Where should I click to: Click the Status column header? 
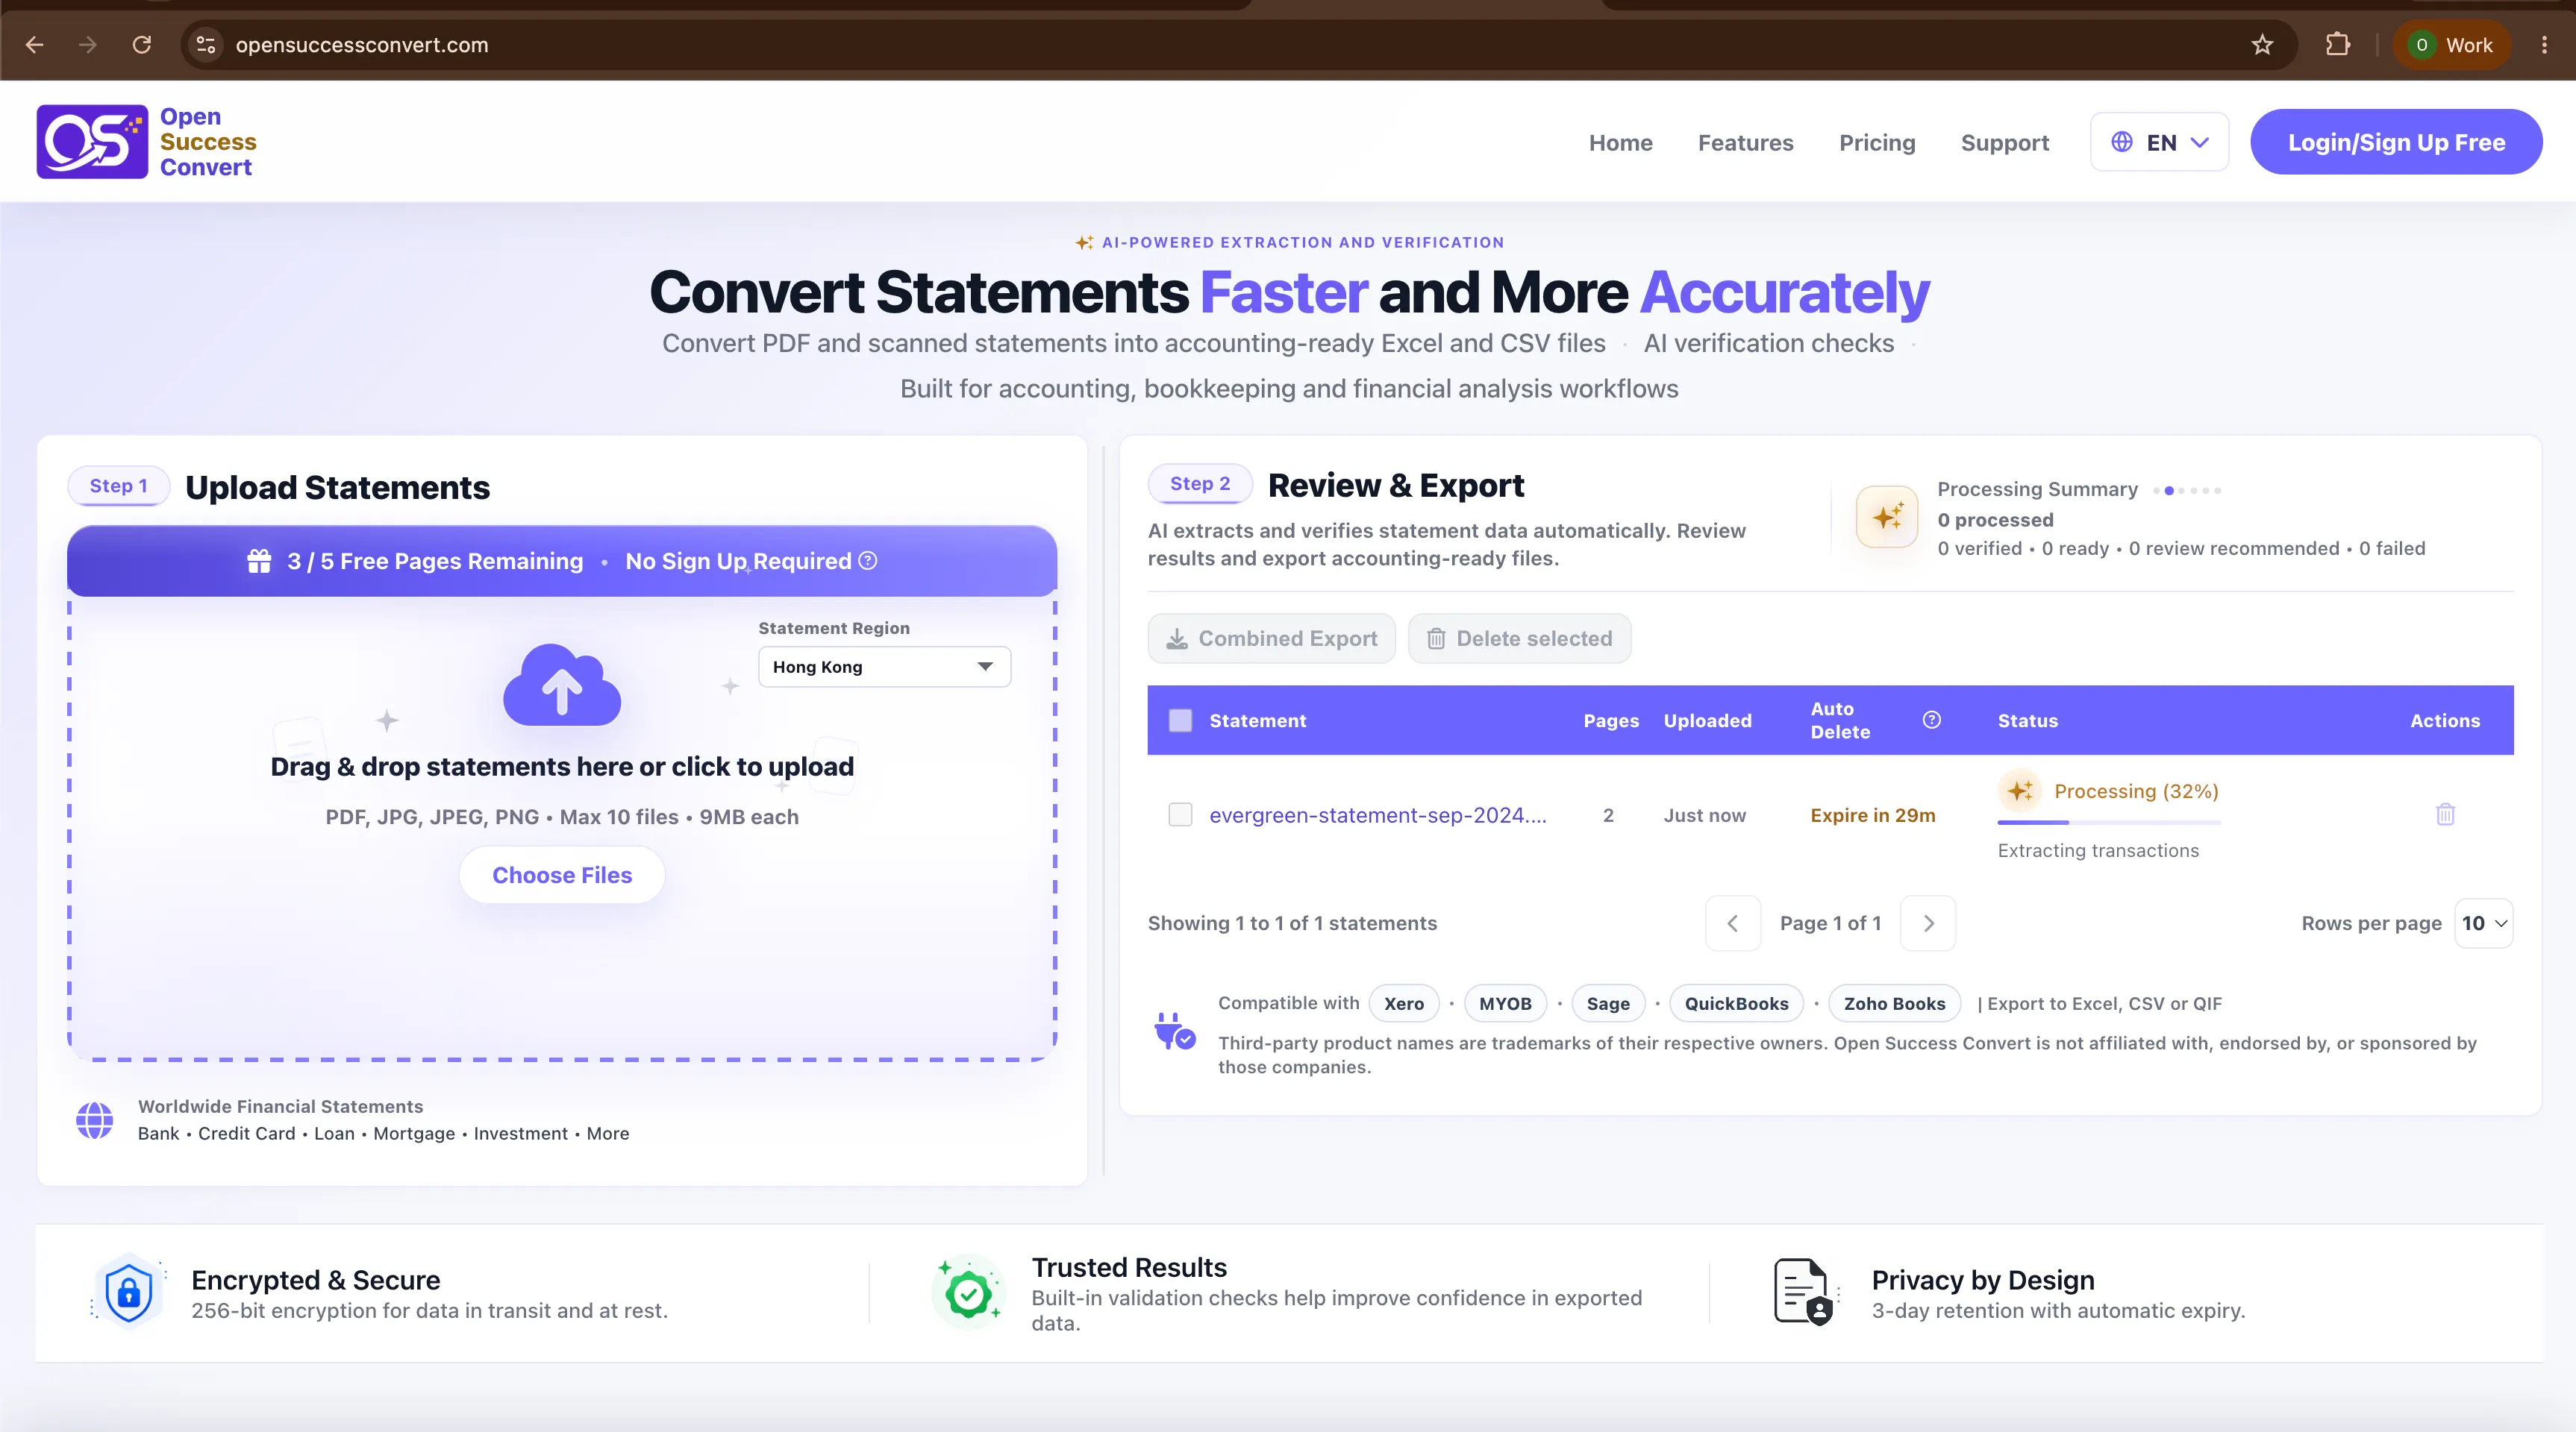(2027, 720)
